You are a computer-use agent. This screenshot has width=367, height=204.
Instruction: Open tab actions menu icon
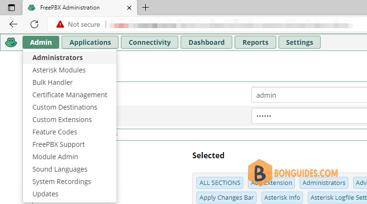(11, 8)
